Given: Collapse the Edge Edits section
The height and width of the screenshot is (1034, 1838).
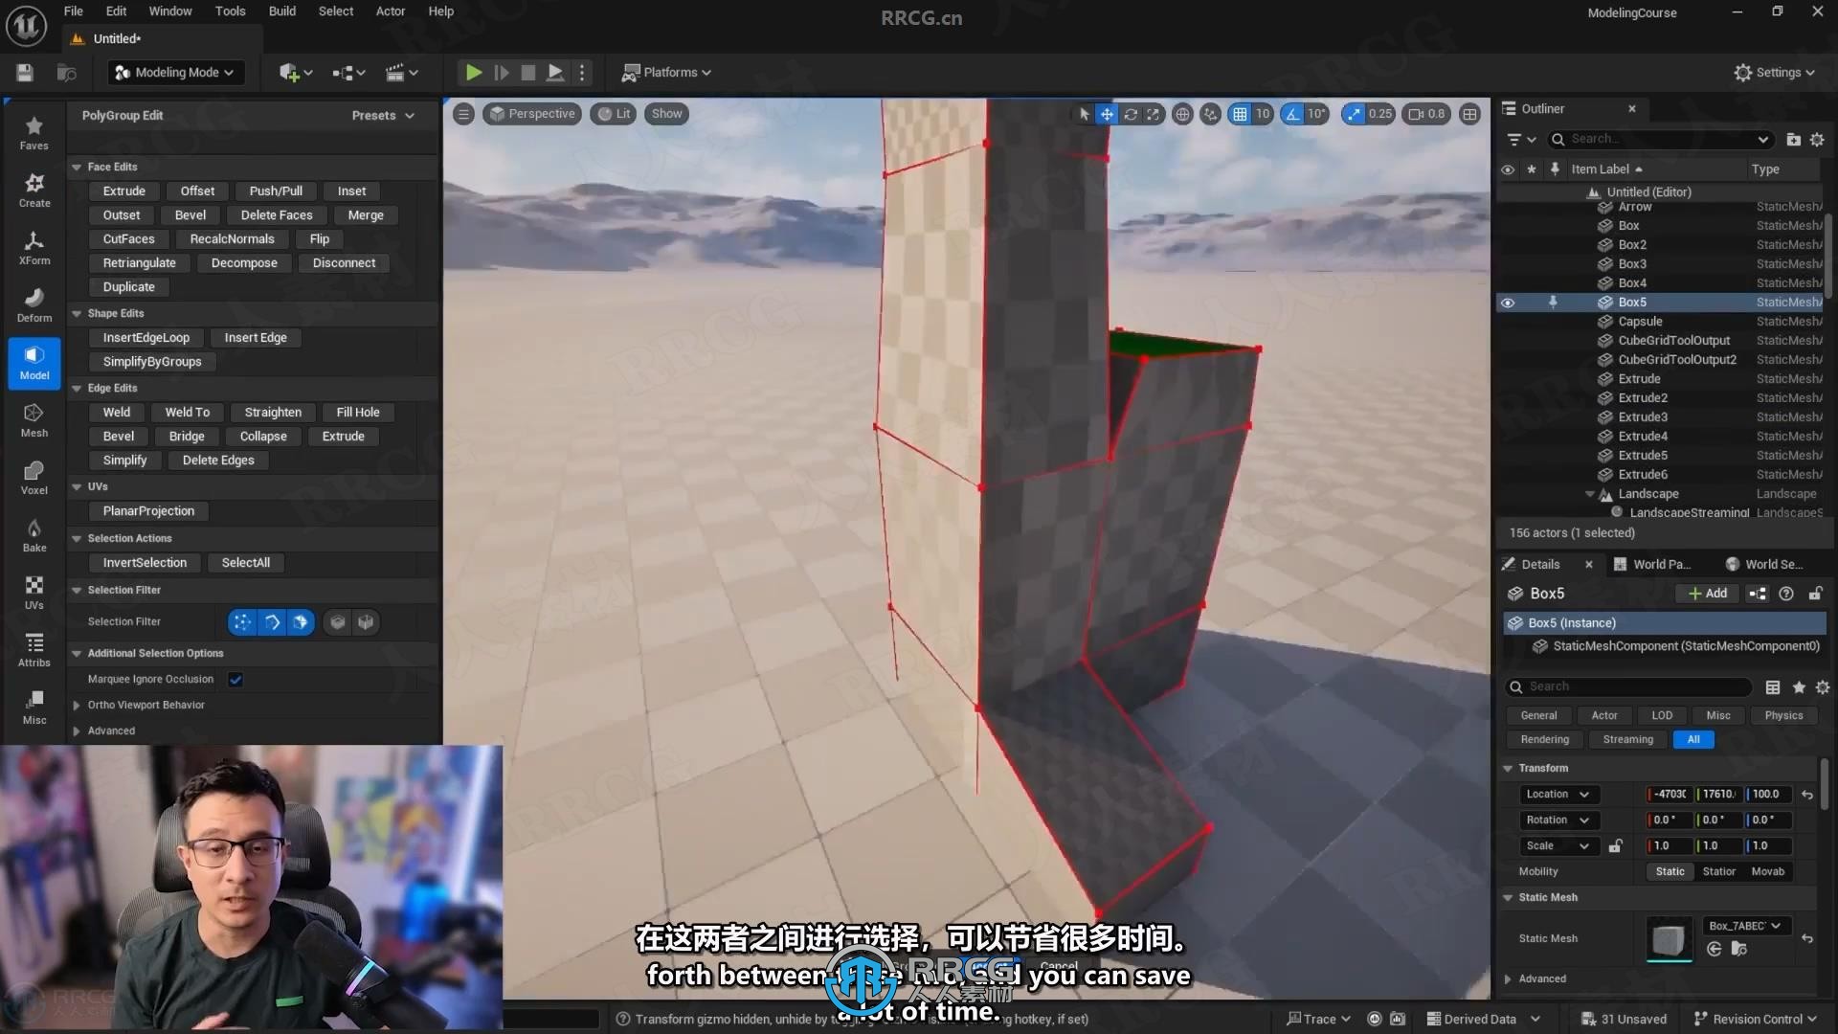Looking at the screenshot, I should pos(77,389).
